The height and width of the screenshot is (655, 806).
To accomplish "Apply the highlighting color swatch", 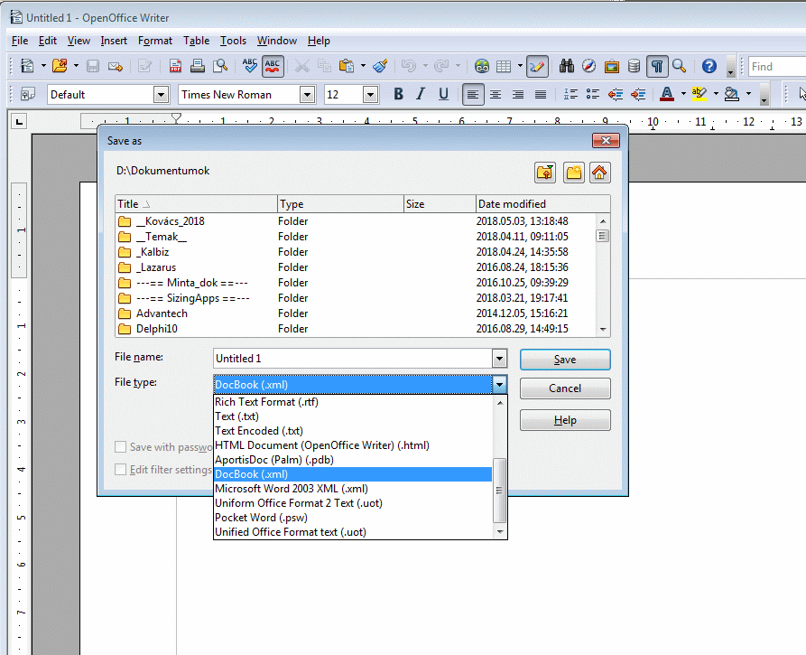I will 699,94.
